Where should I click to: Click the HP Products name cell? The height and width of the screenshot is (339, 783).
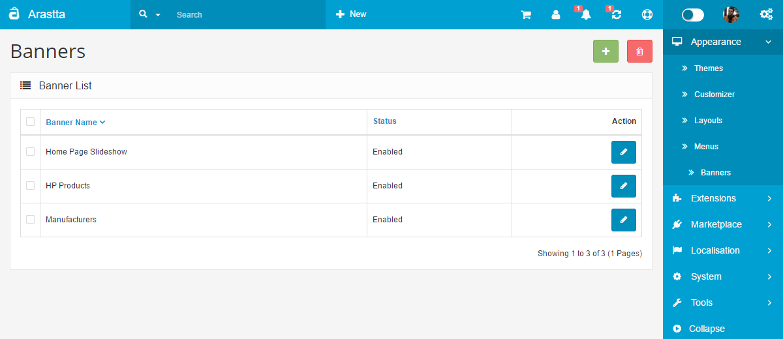[68, 186]
